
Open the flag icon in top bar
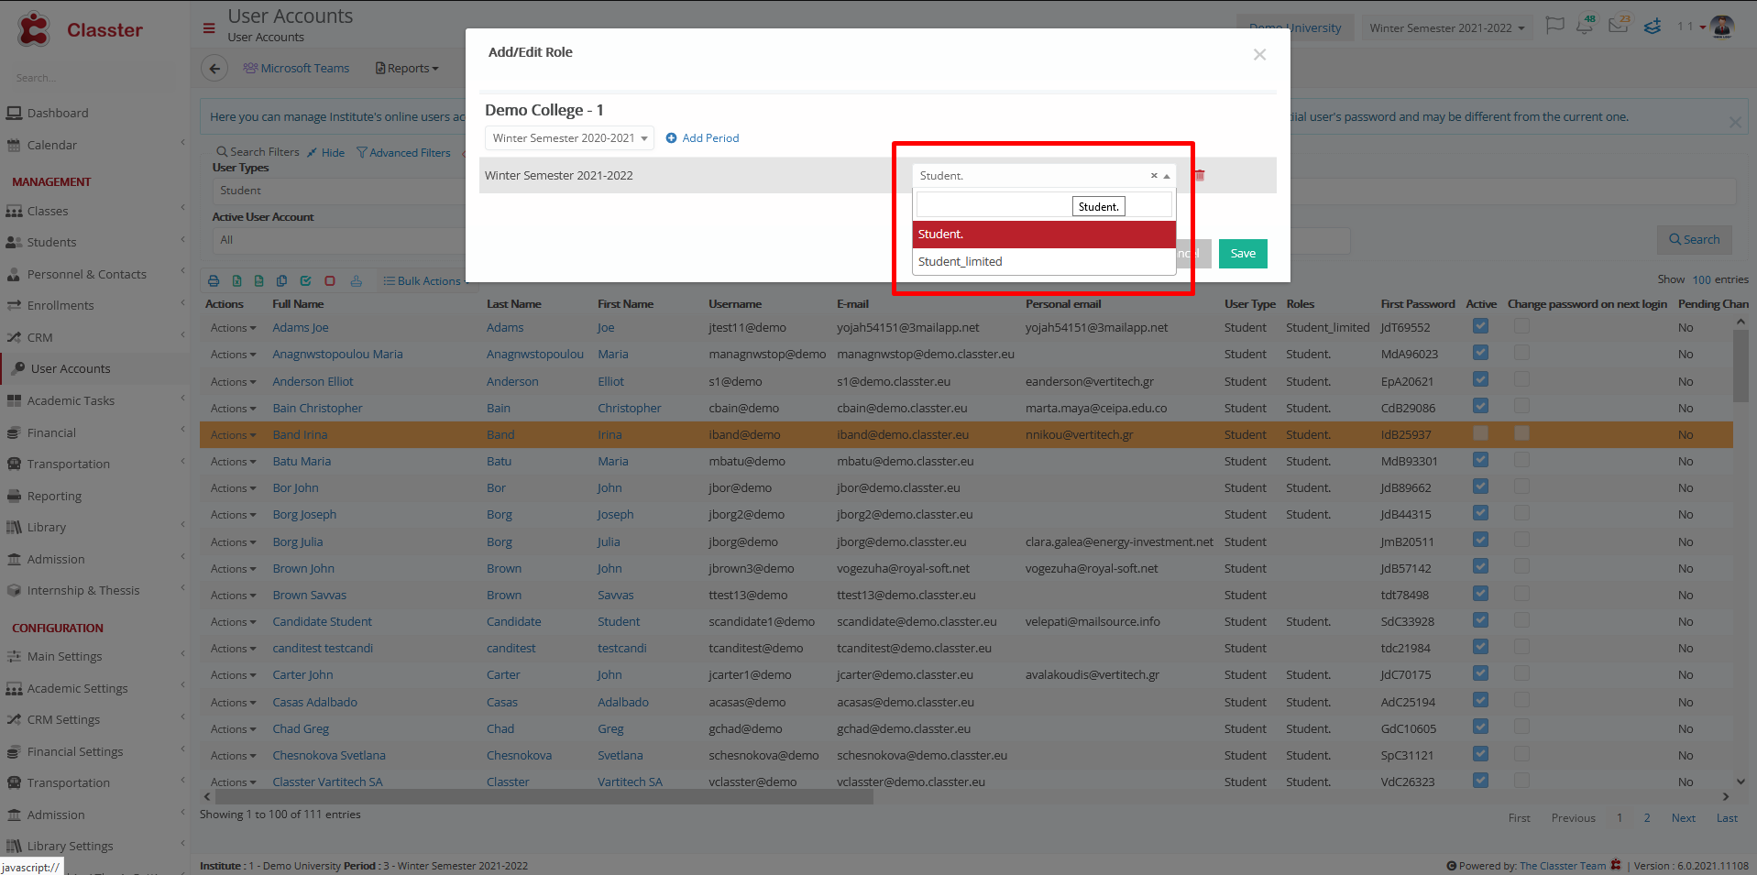(x=1554, y=26)
